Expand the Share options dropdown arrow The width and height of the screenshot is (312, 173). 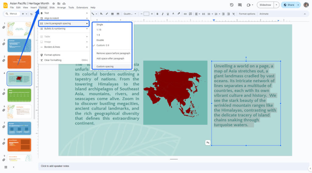(x=298, y=5)
